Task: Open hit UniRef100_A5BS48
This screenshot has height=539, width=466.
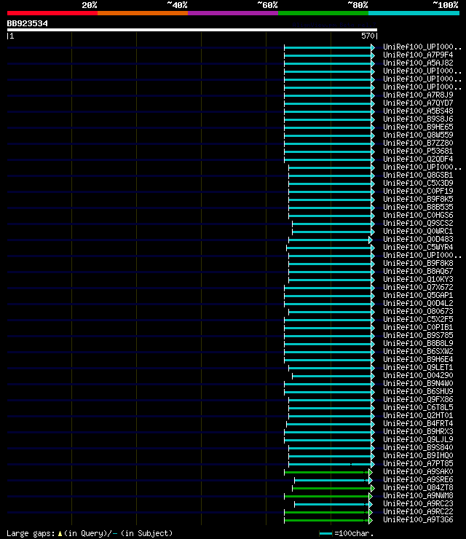Action: (418, 111)
